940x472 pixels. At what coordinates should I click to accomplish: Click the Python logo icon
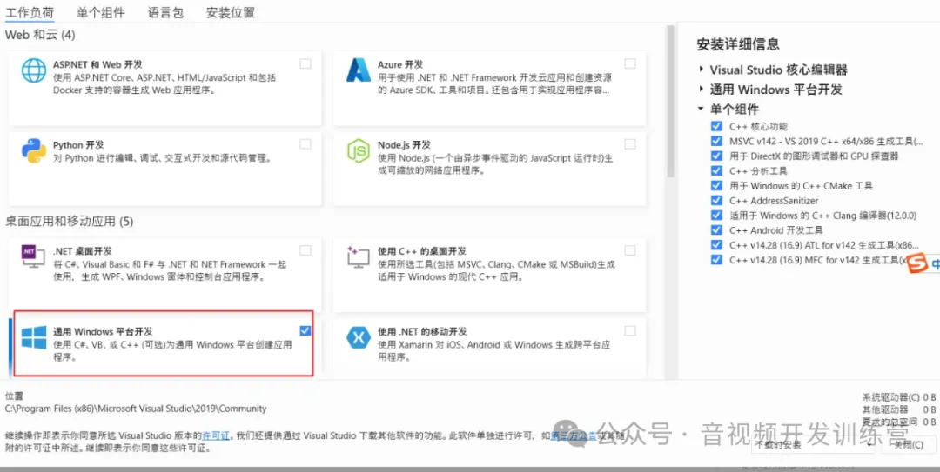point(34,151)
